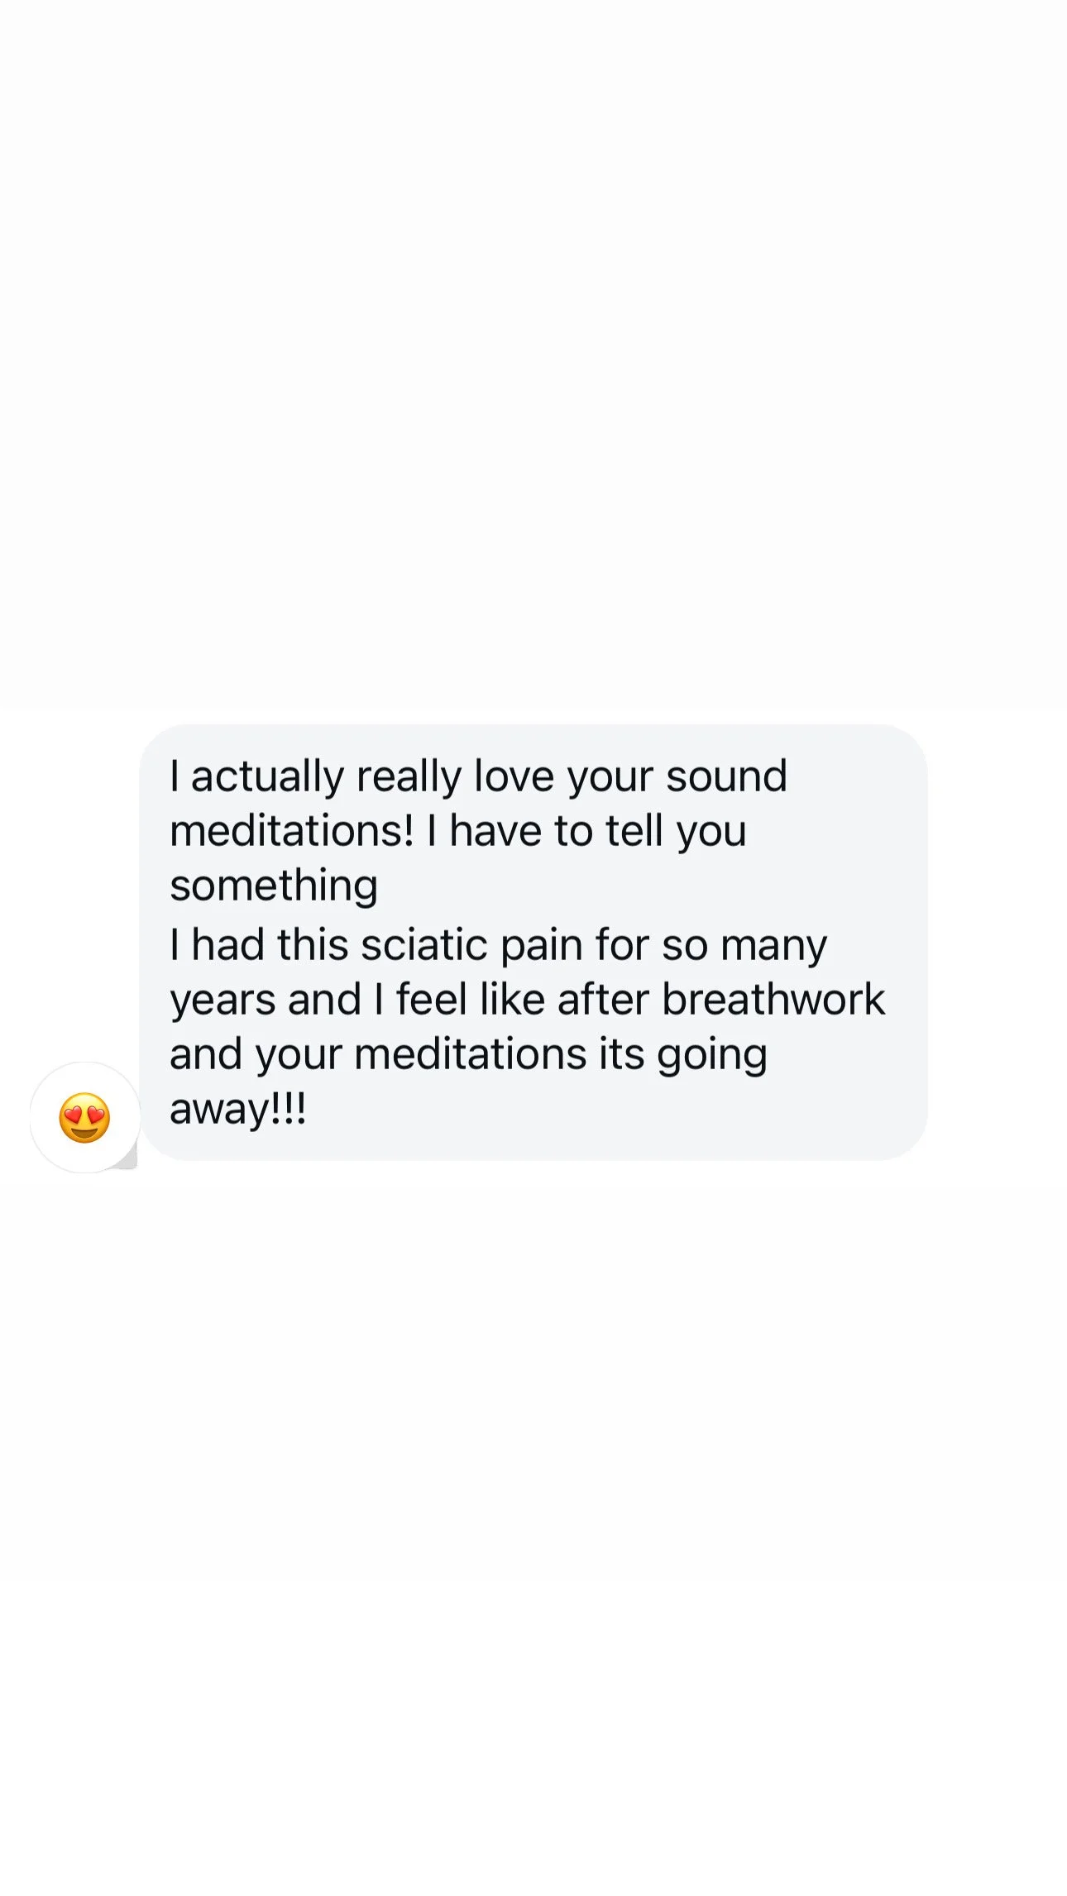
Task: Click the word "feel" in the message
Action: [x=431, y=999]
